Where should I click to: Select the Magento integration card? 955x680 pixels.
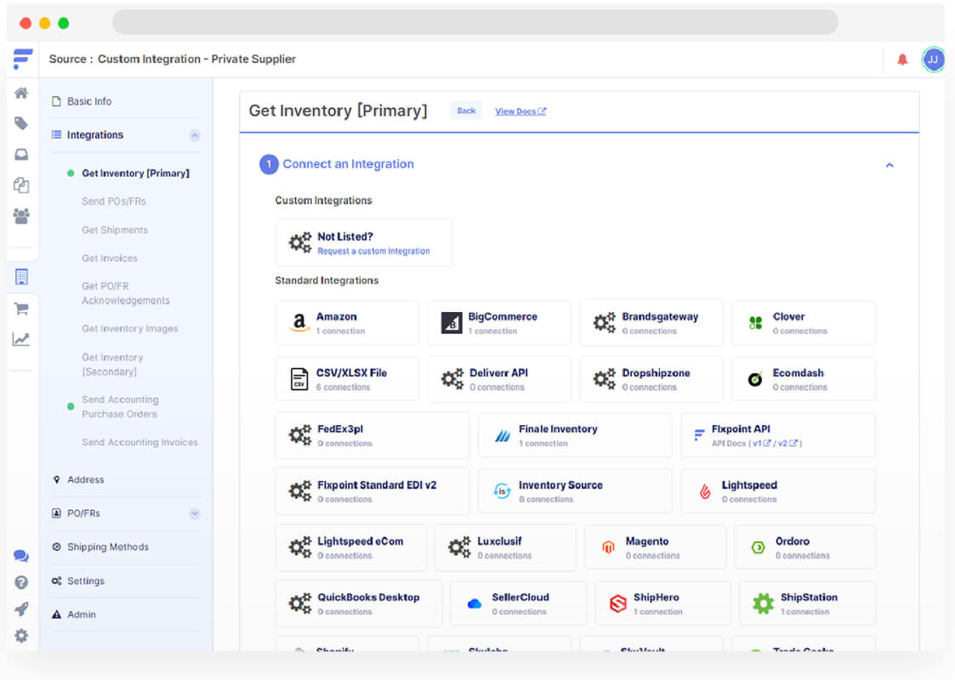(655, 548)
